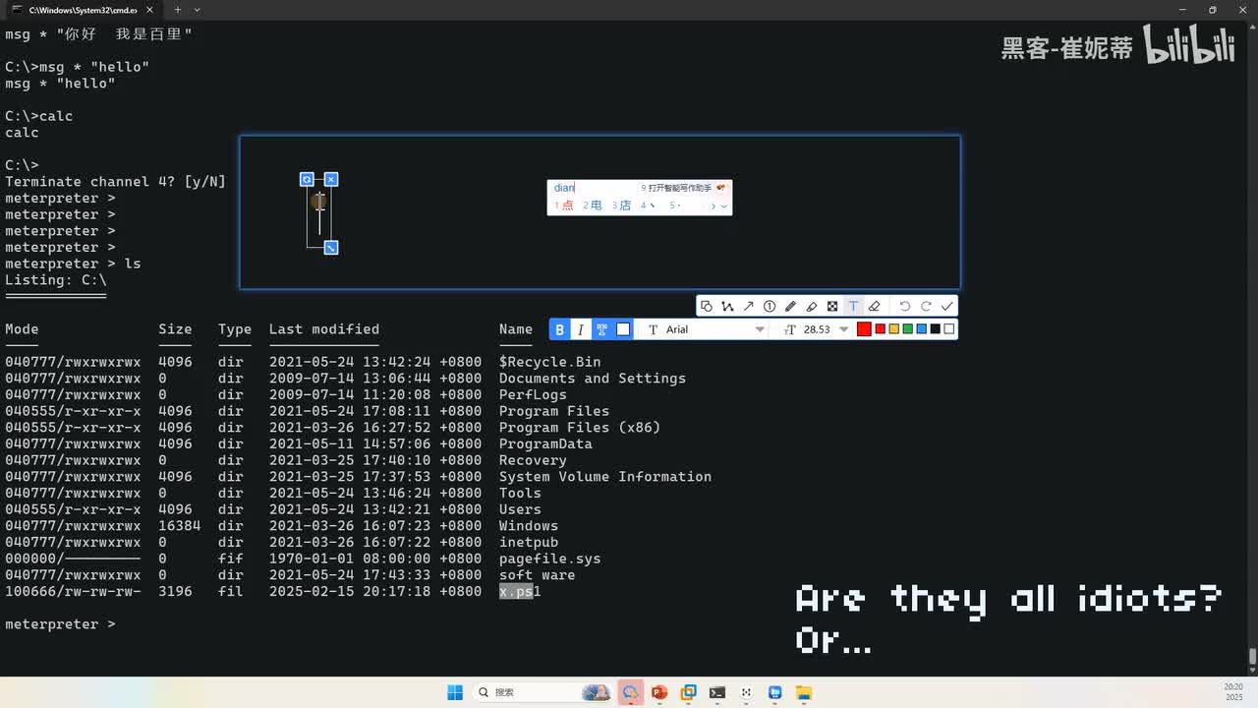The width and height of the screenshot is (1258, 708).
Task: Select the polyline tool in annotation toolbar
Action: [x=727, y=307]
